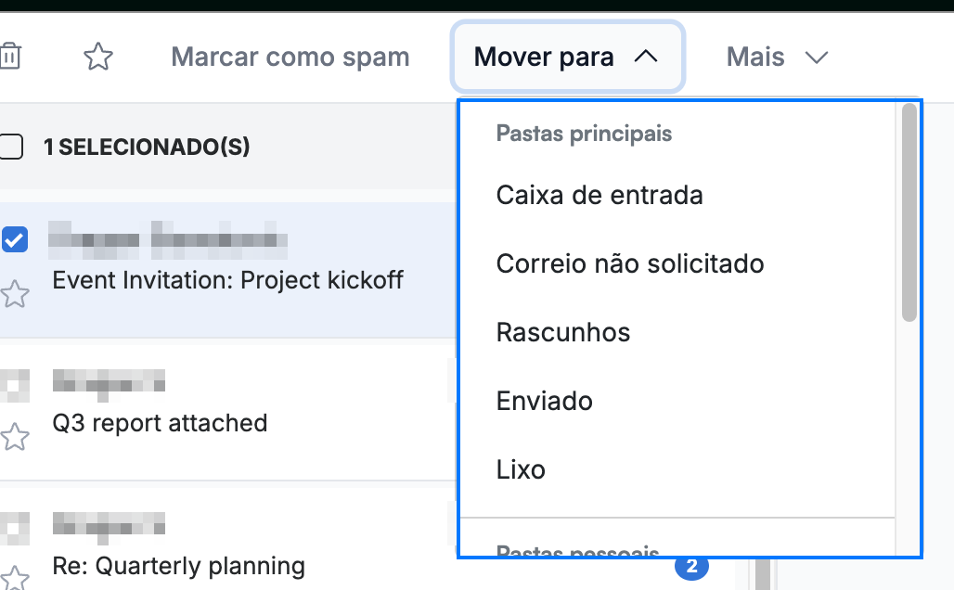Star the Re: Quarterly planning email
The width and height of the screenshot is (954, 590).
[14, 578]
